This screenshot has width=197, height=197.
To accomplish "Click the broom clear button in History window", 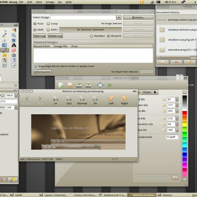I will (190, 62).
